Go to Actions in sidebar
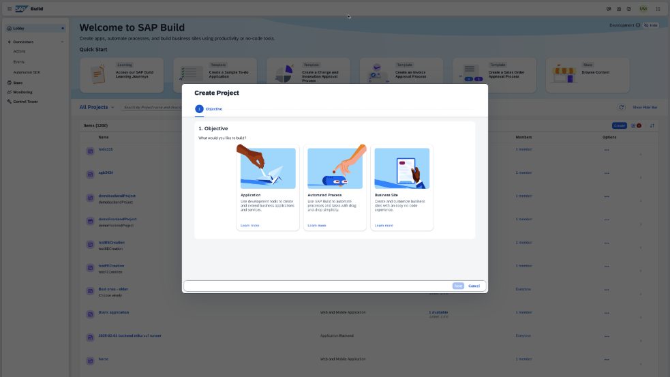Screen dimensions: 670x377 (x=19, y=51)
